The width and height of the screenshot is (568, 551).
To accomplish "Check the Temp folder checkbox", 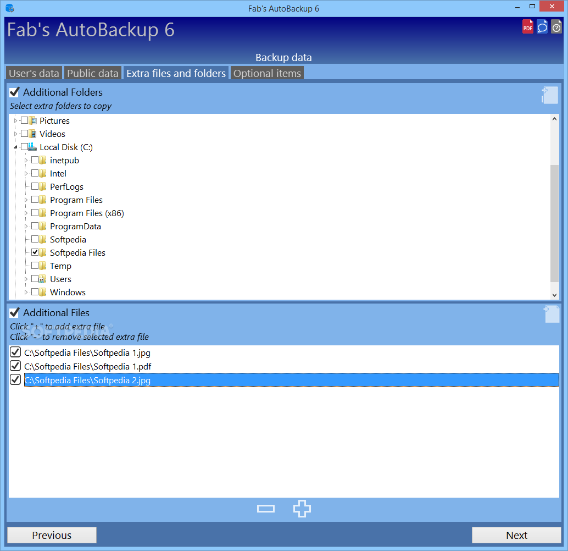I will tap(35, 265).
